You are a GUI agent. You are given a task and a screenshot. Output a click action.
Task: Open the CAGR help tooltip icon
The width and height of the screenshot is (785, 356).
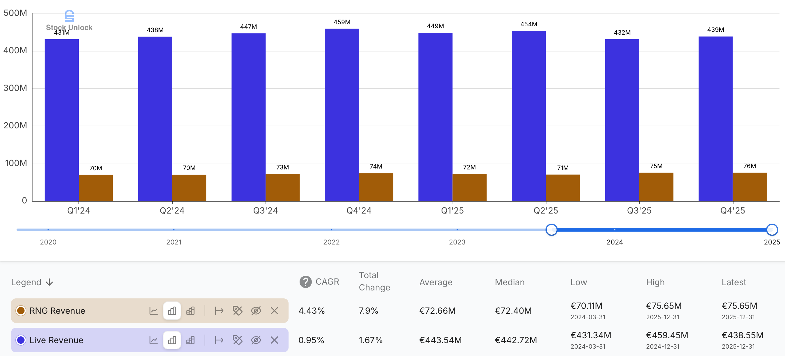(305, 282)
